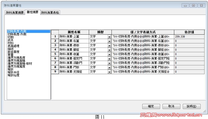Click estimated value 0 in 除料-清單-右蓋 row
Viewport: 208px width, 119px height.
click(x=189, y=41)
